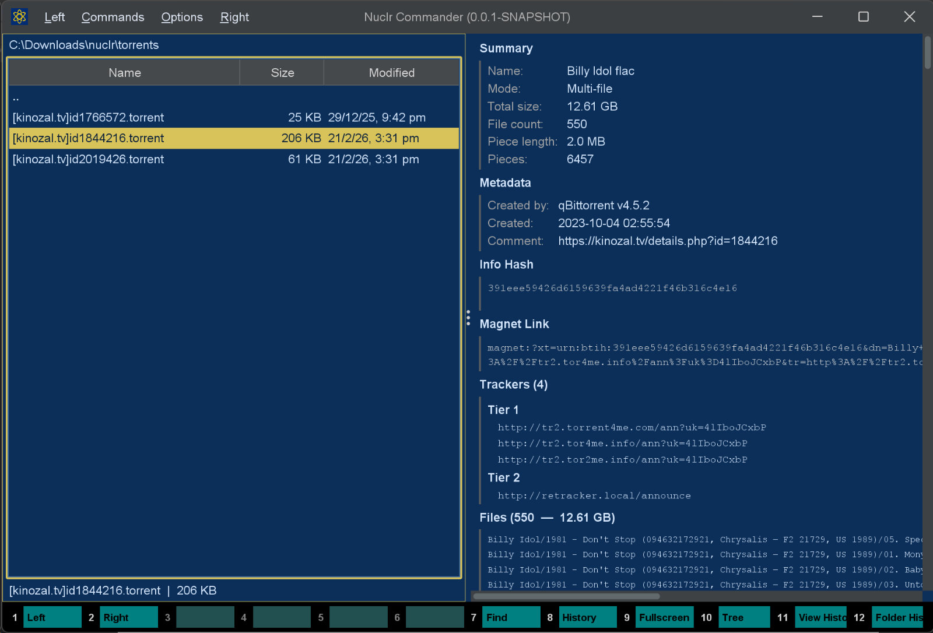Open the Commands menu
The height and width of the screenshot is (633, 933).
113,17
